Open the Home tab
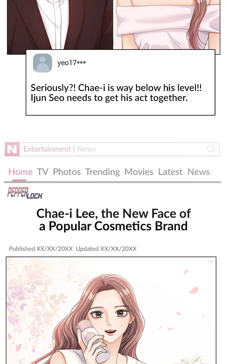227x364 pixels. coord(20,172)
